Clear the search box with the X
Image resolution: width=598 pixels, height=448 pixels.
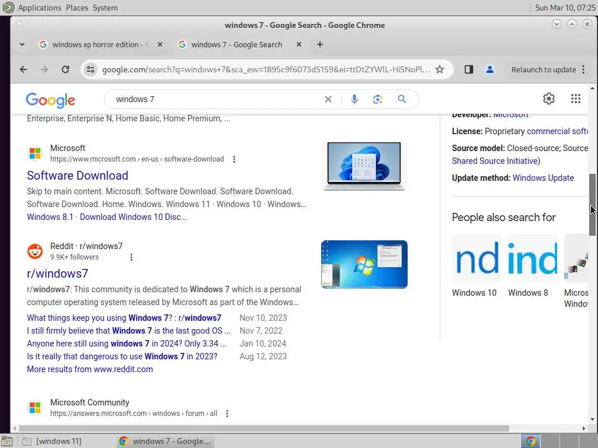328,99
